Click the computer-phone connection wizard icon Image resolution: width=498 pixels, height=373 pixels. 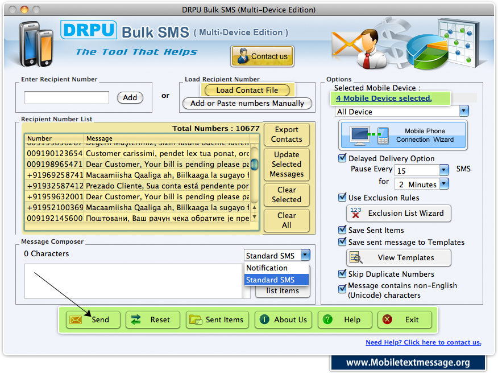pyautogui.click(x=369, y=136)
